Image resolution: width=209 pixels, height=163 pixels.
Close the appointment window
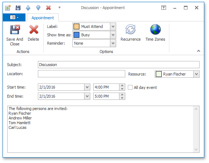(197, 8)
